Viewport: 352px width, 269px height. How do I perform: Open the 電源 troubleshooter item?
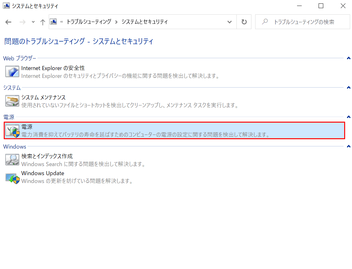[x=174, y=130]
